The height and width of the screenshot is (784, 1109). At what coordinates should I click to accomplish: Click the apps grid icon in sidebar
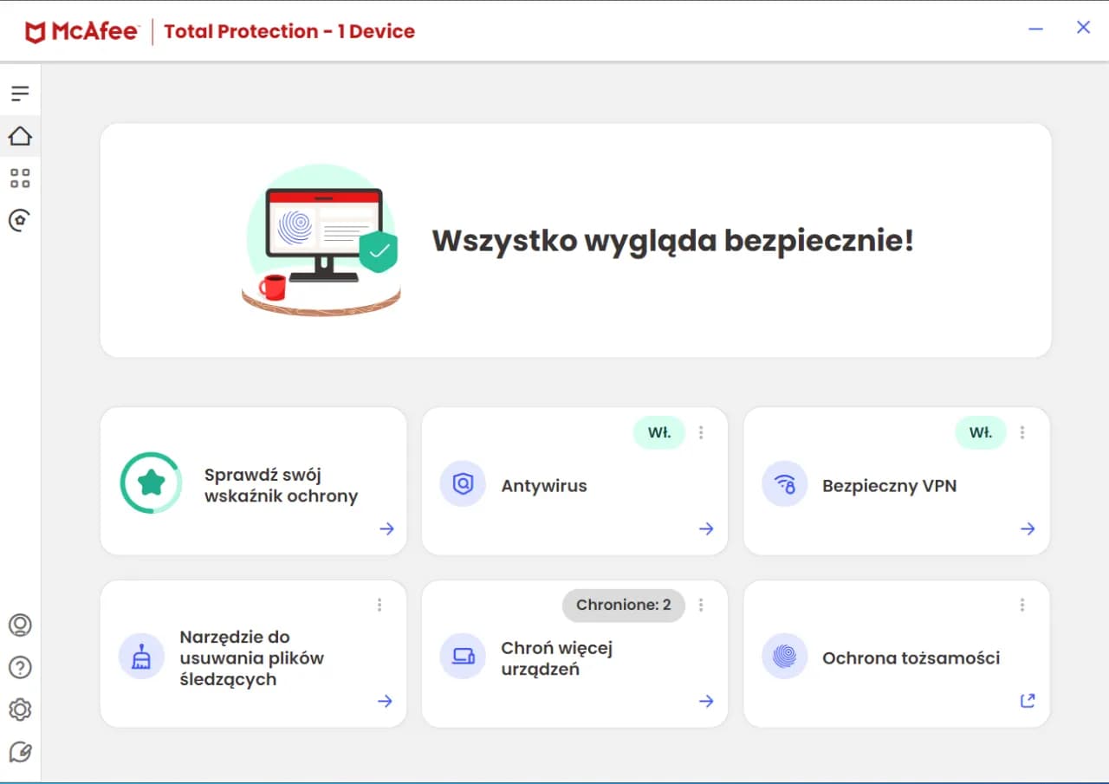[x=20, y=178]
